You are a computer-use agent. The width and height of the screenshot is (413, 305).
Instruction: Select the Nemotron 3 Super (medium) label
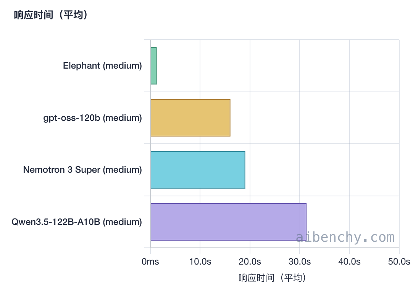point(82,170)
